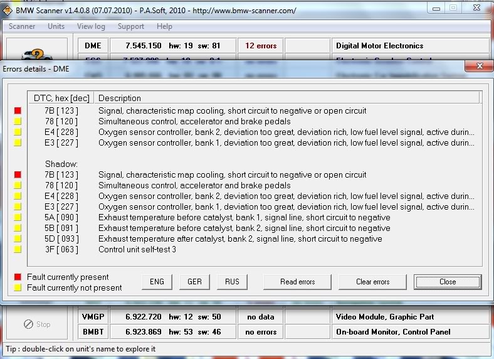The height and width of the screenshot is (359, 494).
Task: Switch error descriptions to English with ENG
Action: click(157, 282)
